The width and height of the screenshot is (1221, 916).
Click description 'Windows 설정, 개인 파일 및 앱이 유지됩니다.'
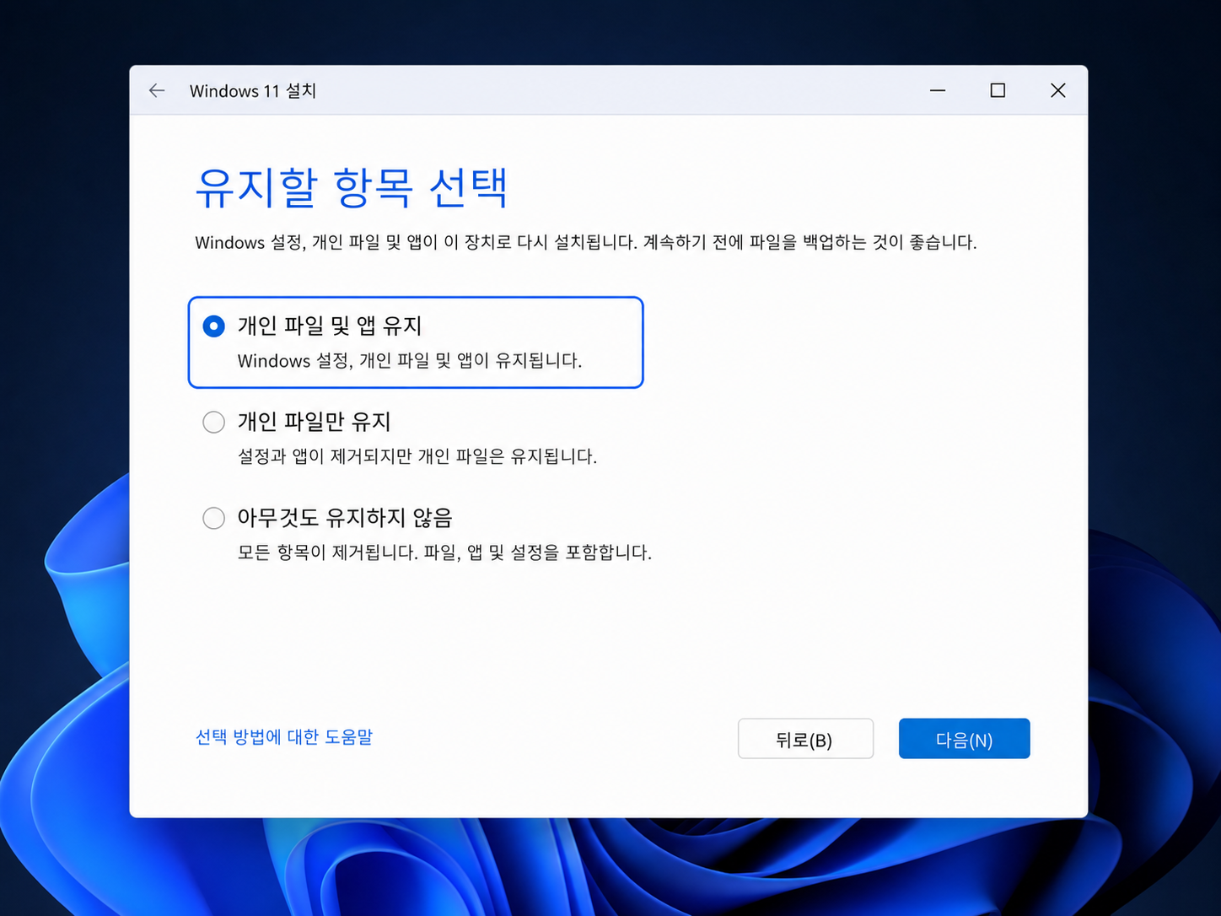pyautogui.click(x=410, y=361)
